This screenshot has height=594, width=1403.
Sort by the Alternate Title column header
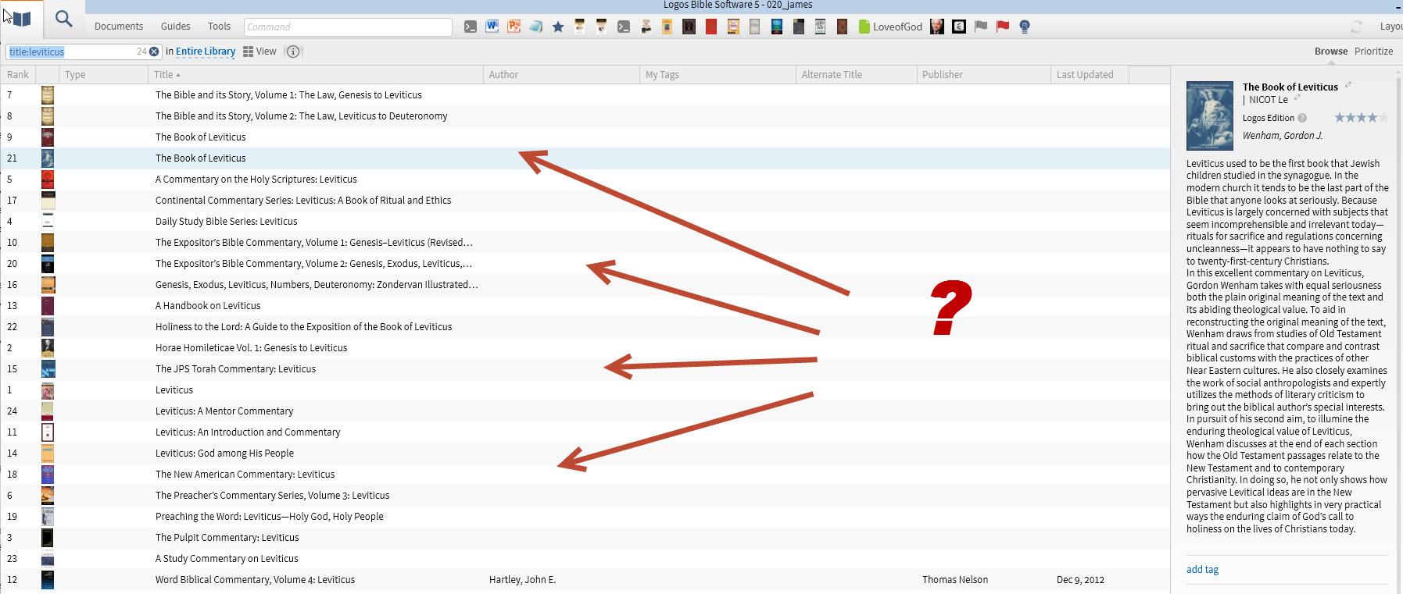[857, 75]
